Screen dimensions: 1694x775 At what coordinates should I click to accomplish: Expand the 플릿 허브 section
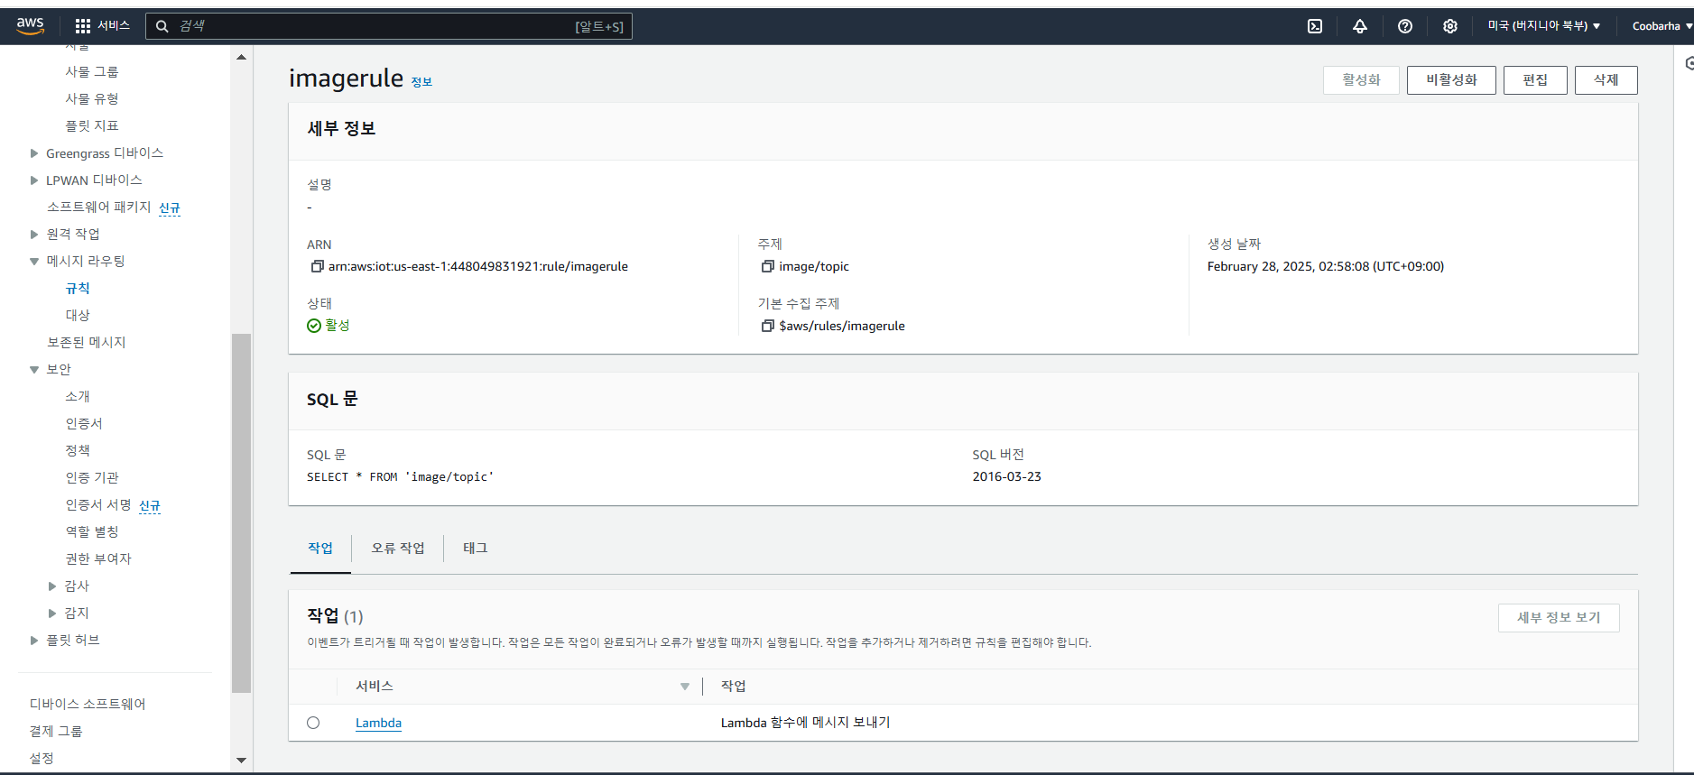coord(34,641)
